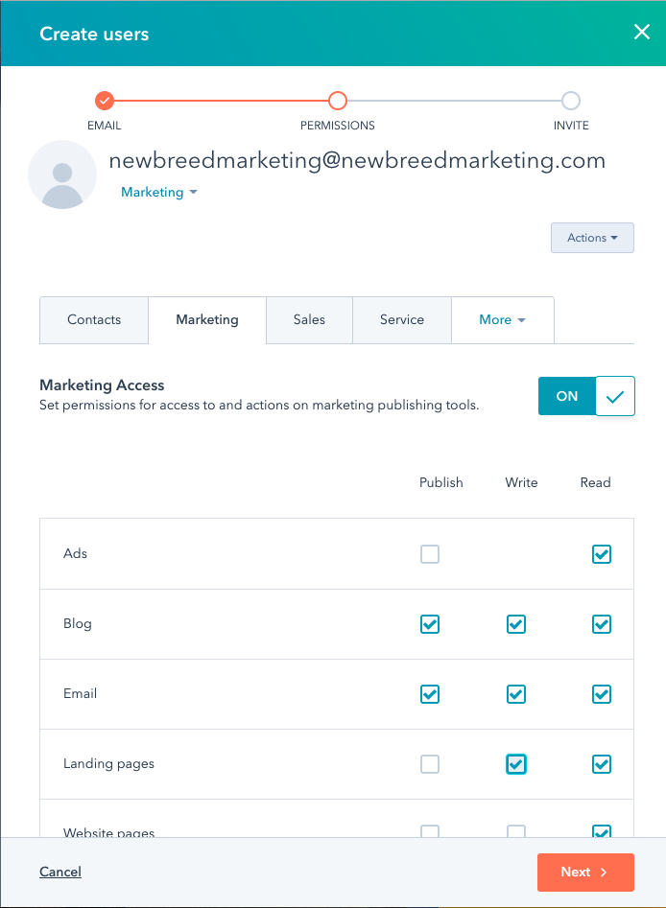Image resolution: width=666 pixels, height=908 pixels.
Task: Click the Invite step circle
Action: [x=571, y=101]
